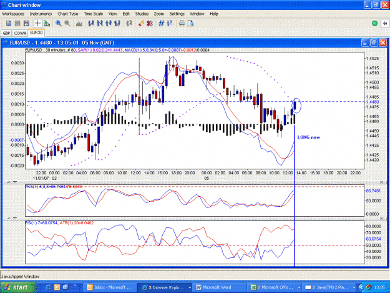Click the MACD study label
This screenshot has width=390, height=293.
pyautogui.click(x=167, y=50)
